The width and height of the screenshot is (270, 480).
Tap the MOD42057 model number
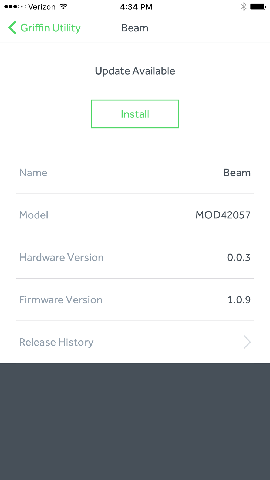[x=223, y=215]
